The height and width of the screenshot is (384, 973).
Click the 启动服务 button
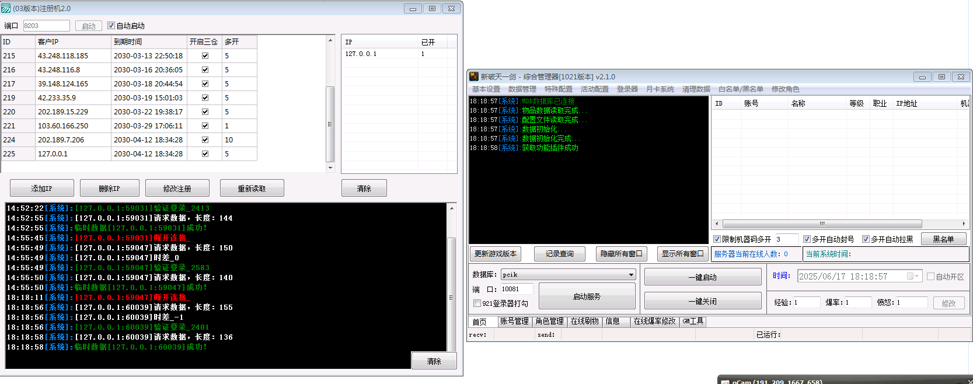pyautogui.click(x=587, y=296)
